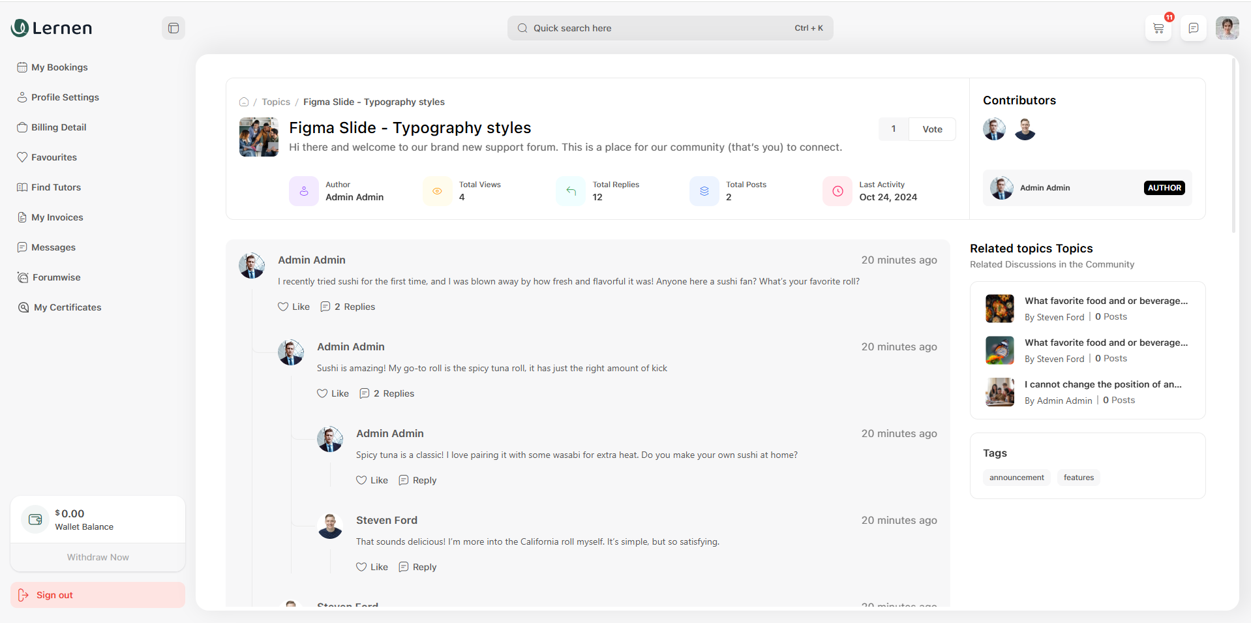This screenshot has width=1251, height=623.
Task: Open the Find Tutors section icon
Action: point(23,187)
